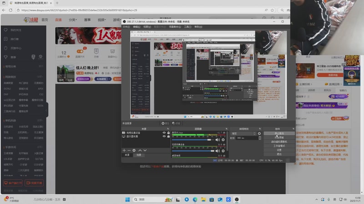
Task: Expand the 分类 dropdown in the Douyu navigation
Action: pyautogui.click(x=73, y=20)
